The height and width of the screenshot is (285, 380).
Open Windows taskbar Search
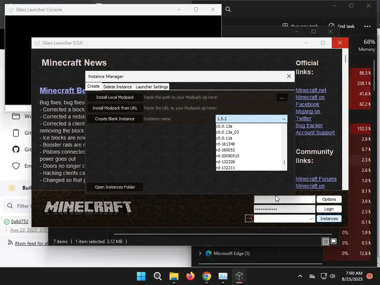(157, 276)
